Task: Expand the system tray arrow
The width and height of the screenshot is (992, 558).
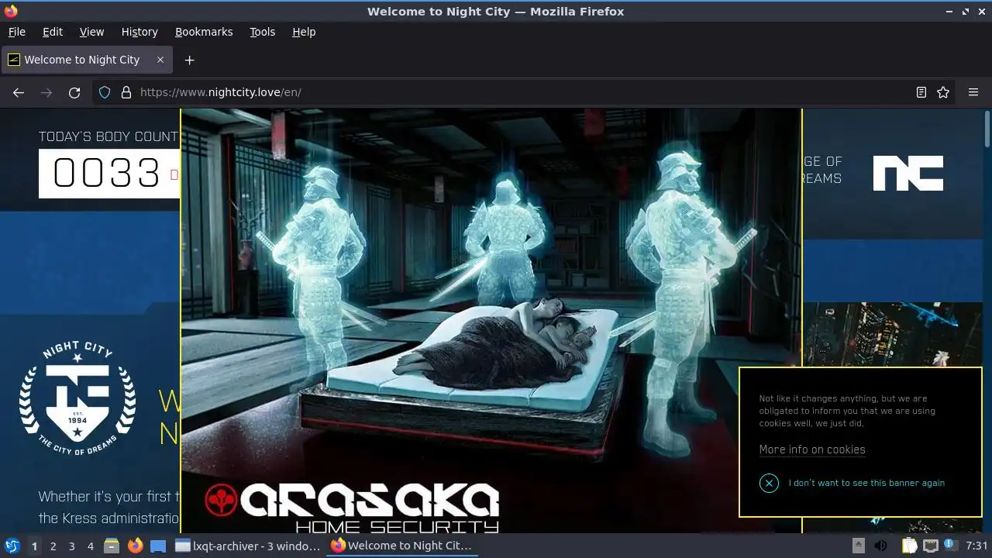Action: point(858,546)
